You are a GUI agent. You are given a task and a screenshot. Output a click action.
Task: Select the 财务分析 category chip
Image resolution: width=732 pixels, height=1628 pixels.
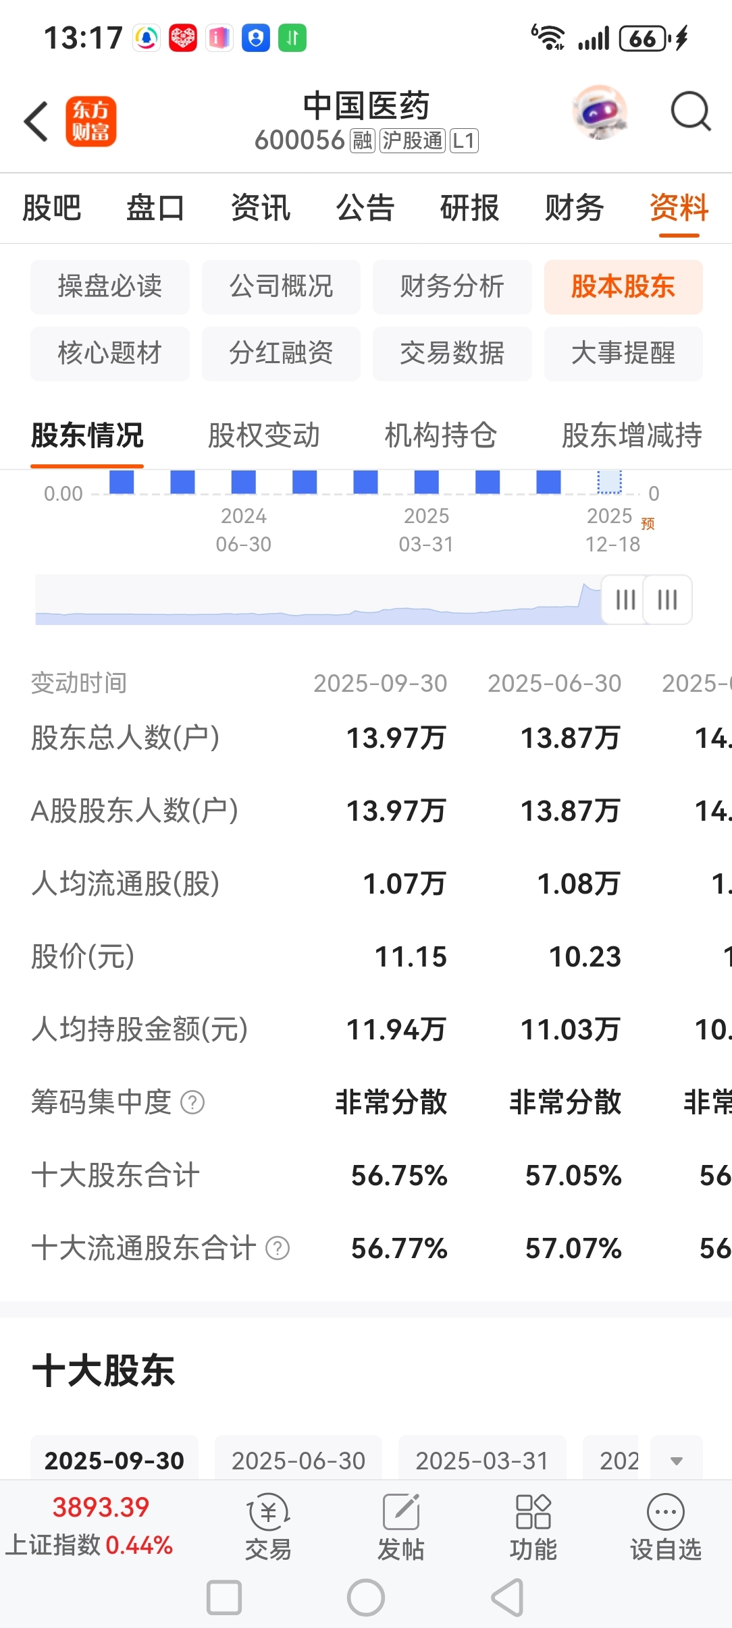[452, 287]
